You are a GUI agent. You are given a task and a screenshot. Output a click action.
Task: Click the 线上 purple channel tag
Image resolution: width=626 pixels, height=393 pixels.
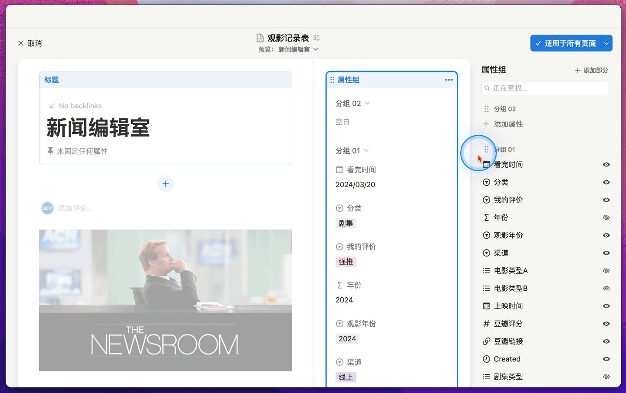point(346,377)
